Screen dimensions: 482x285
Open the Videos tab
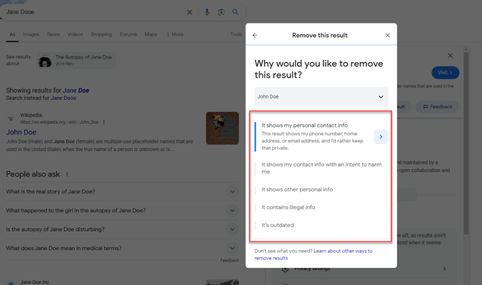(75, 34)
